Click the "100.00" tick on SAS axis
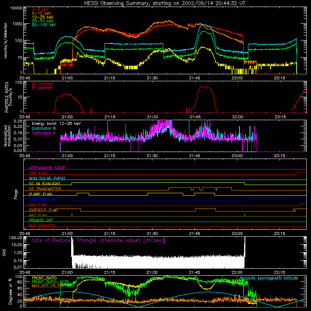 pyautogui.click(x=16, y=238)
